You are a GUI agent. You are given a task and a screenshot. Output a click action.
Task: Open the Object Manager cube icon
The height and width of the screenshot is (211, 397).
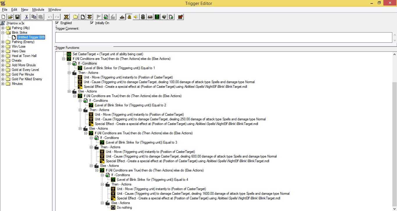pos(164,17)
